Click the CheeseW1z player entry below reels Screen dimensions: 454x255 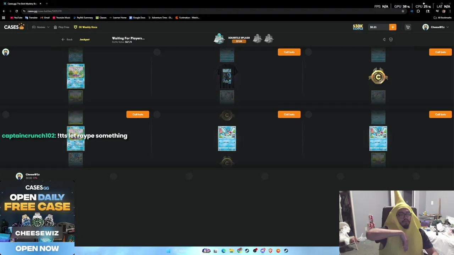[x=28, y=176]
